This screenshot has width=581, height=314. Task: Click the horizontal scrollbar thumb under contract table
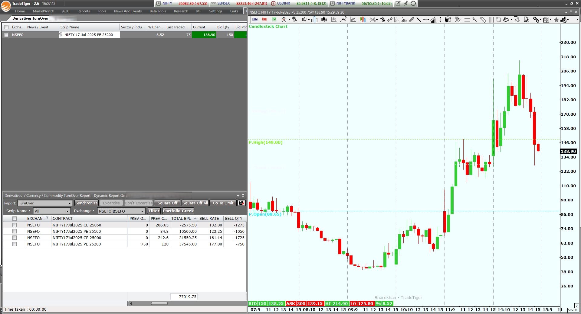pos(159,303)
